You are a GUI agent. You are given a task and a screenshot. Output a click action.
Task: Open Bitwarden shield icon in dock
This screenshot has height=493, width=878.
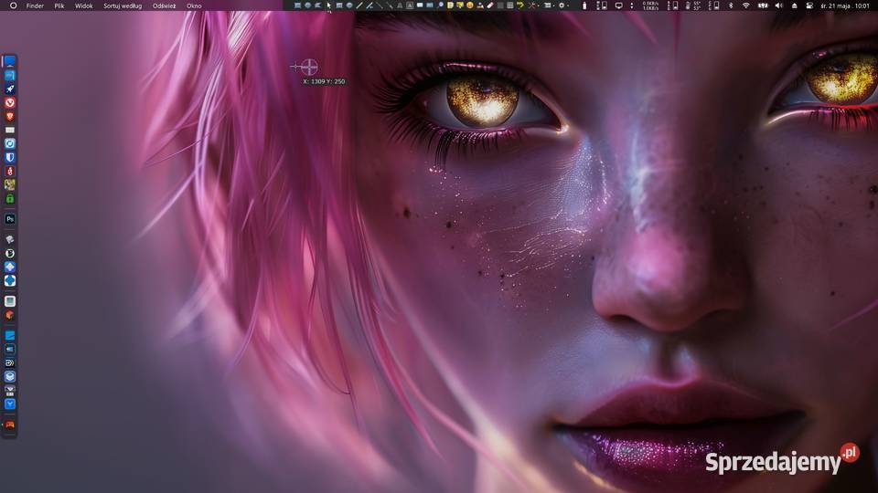click(9, 158)
